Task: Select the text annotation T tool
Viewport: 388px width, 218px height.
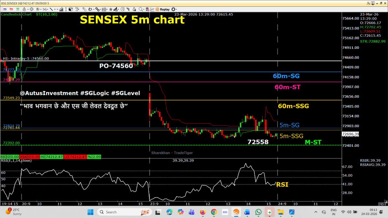Action: (77, 9)
